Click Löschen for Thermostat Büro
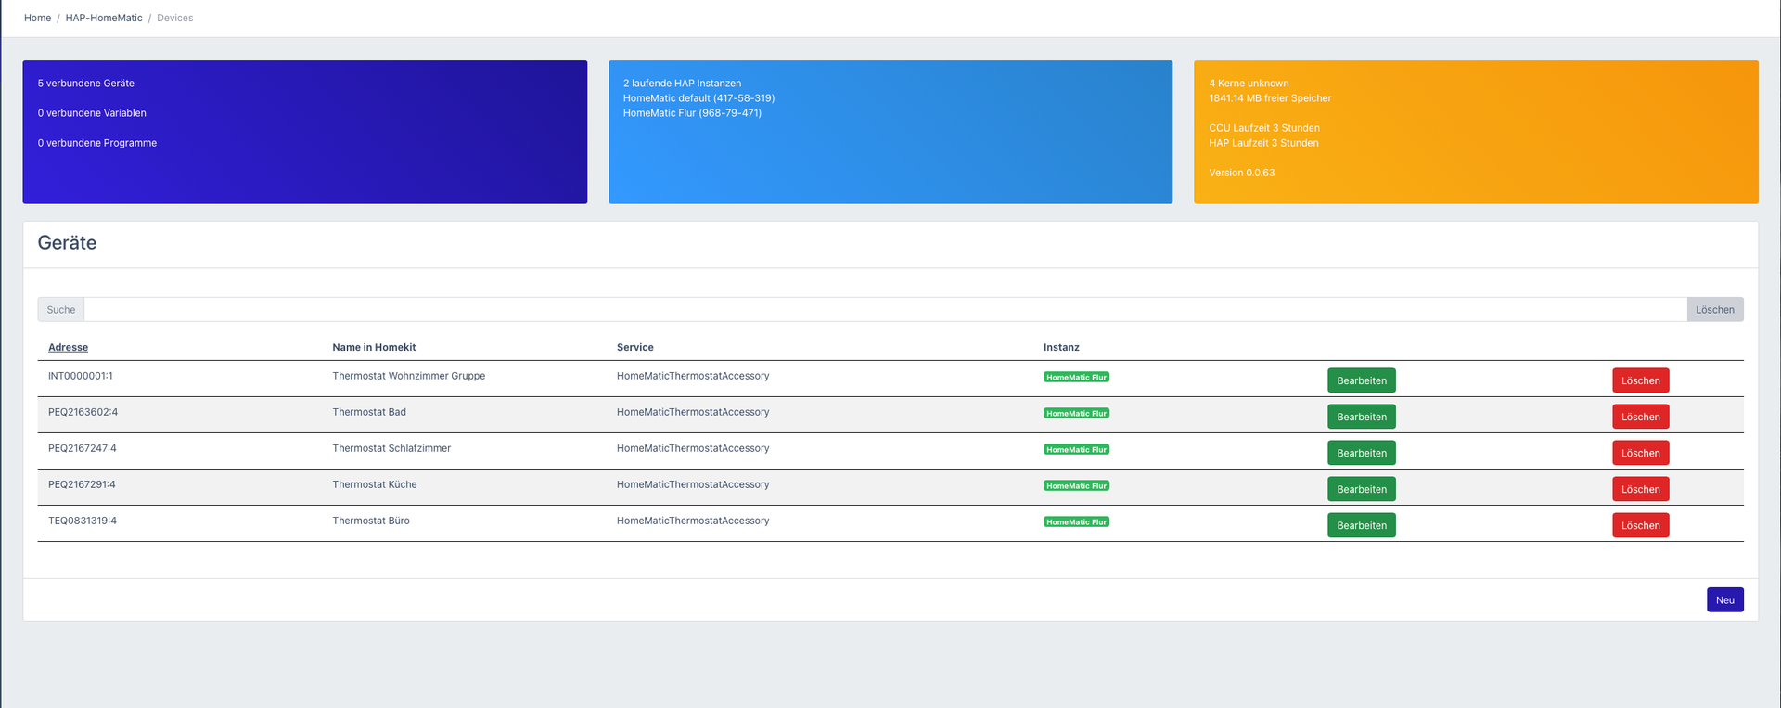 [x=1640, y=525]
